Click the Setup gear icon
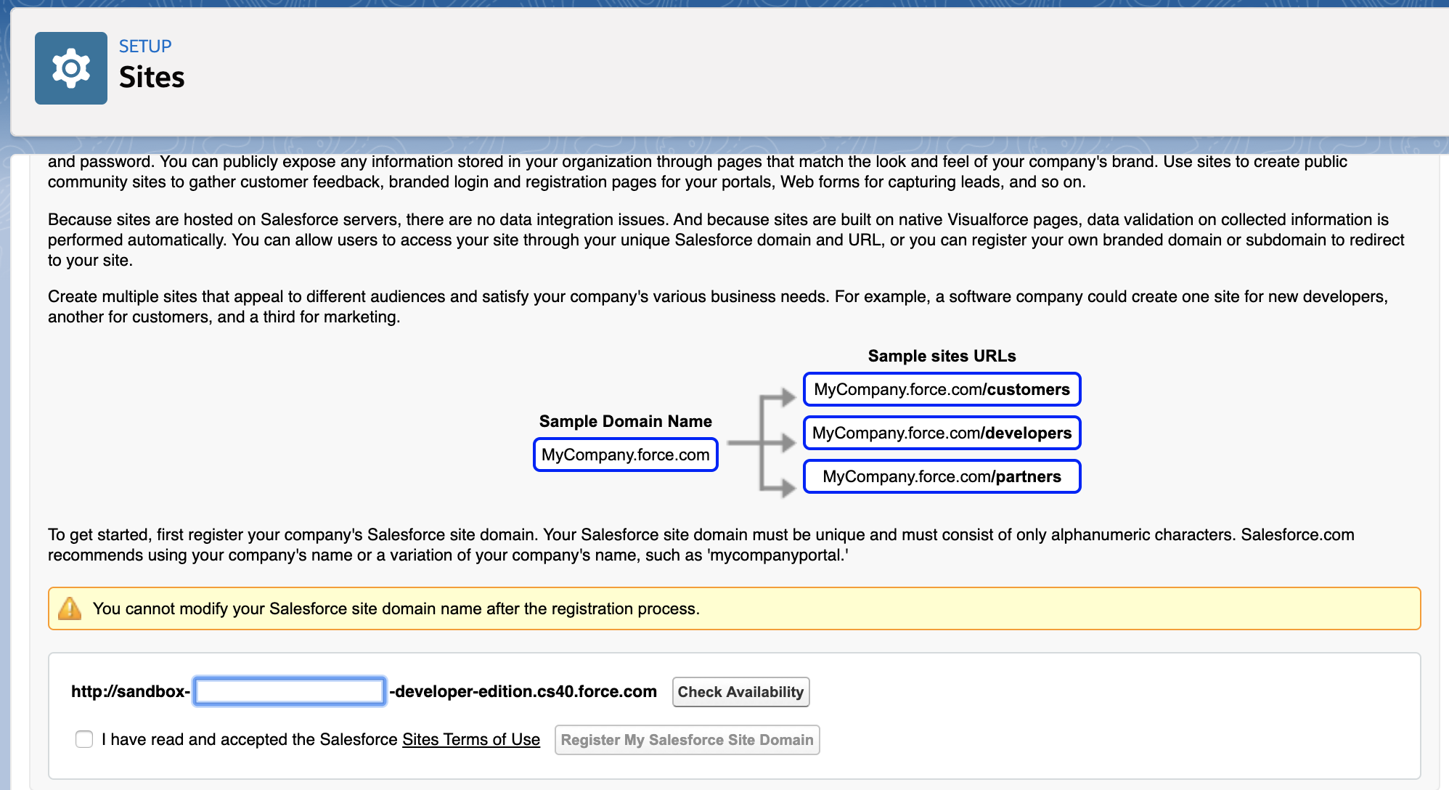 click(71, 68)
